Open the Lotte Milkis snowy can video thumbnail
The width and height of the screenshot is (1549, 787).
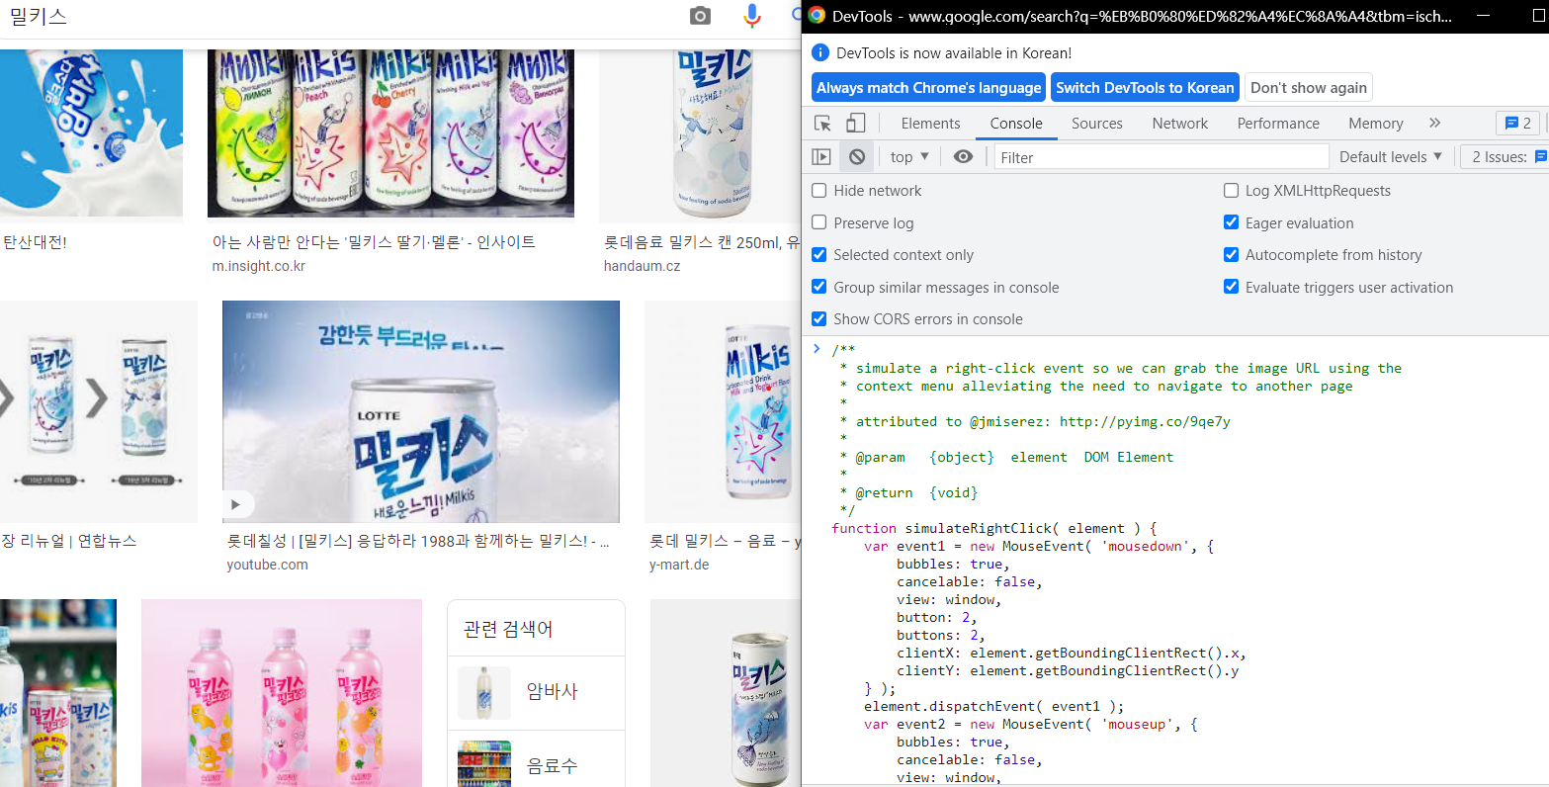(421, 411)
